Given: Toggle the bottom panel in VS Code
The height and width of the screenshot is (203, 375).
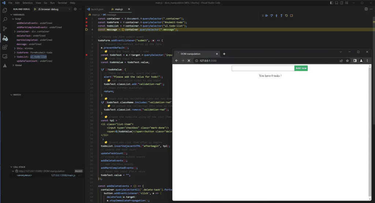Looking at the screenshot, I should tap(337, 3).
